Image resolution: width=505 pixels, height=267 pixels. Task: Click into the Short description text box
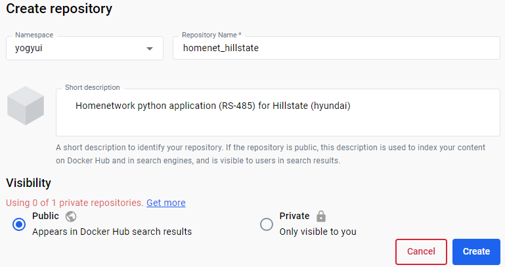[278, 112]
